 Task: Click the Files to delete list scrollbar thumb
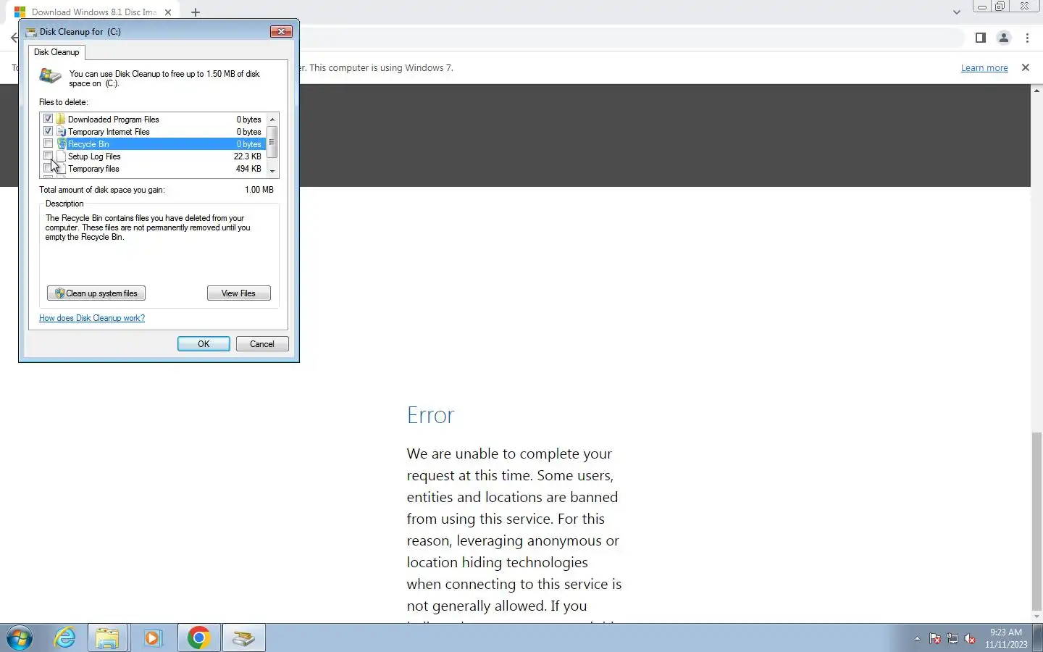pos(272,142)
